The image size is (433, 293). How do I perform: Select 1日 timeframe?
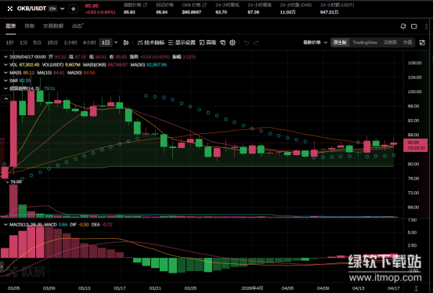[x=106, y=42]
